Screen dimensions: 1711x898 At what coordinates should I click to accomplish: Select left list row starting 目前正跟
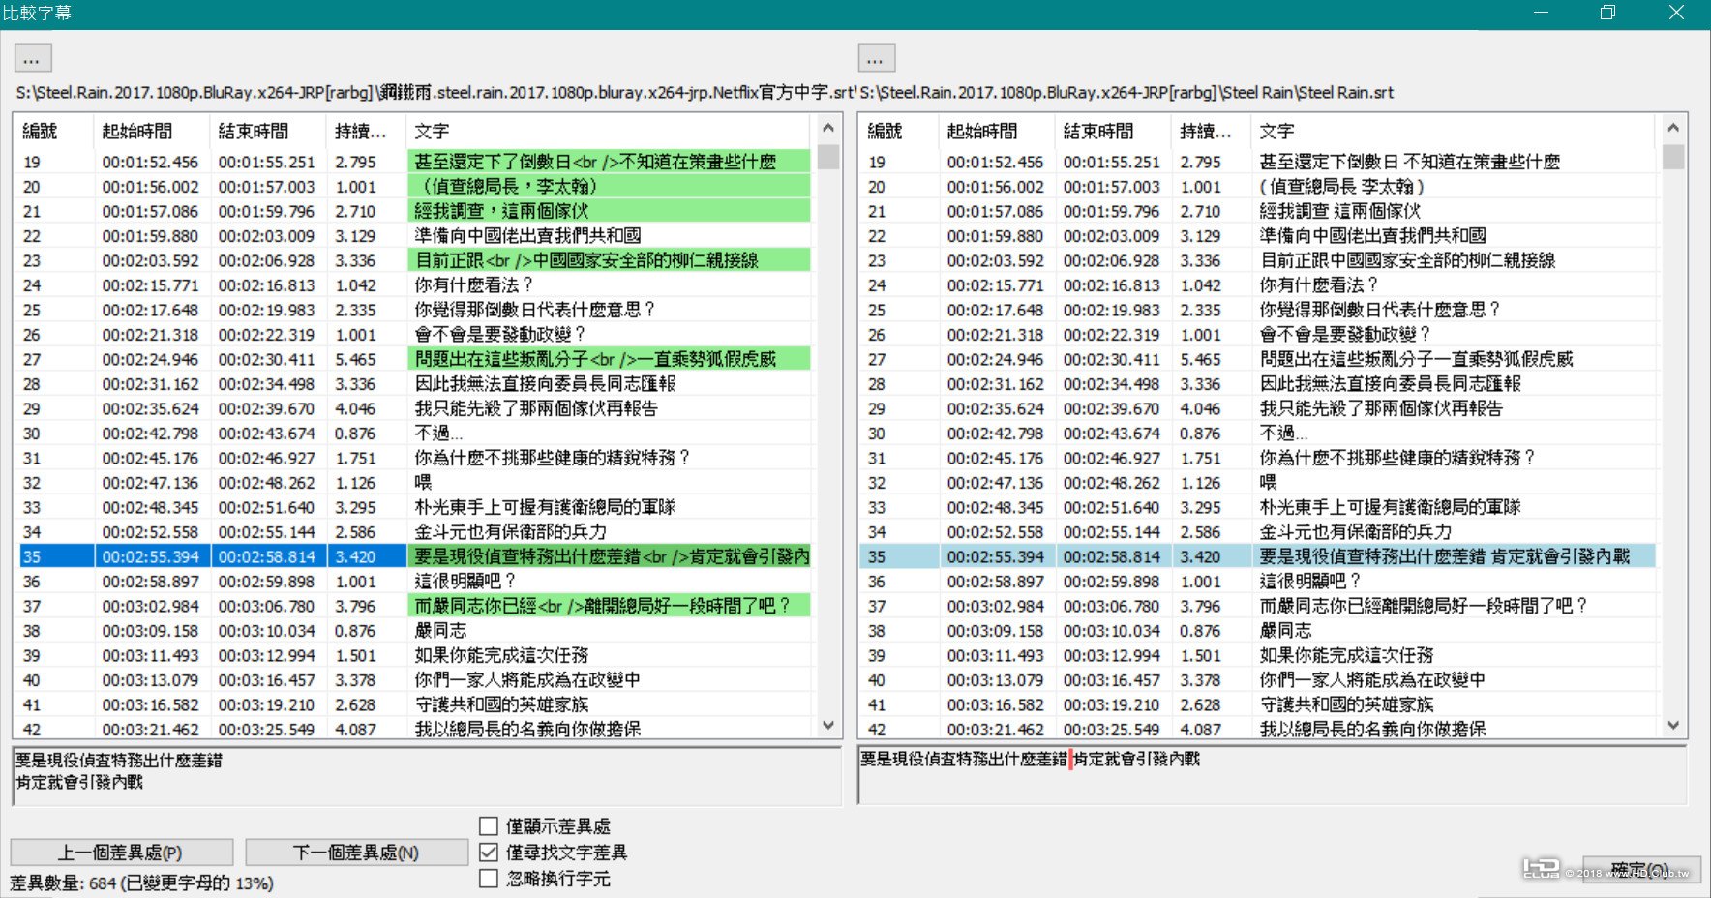point(413,260)
